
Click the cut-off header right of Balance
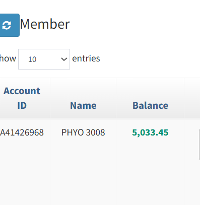tap(192, 98)
